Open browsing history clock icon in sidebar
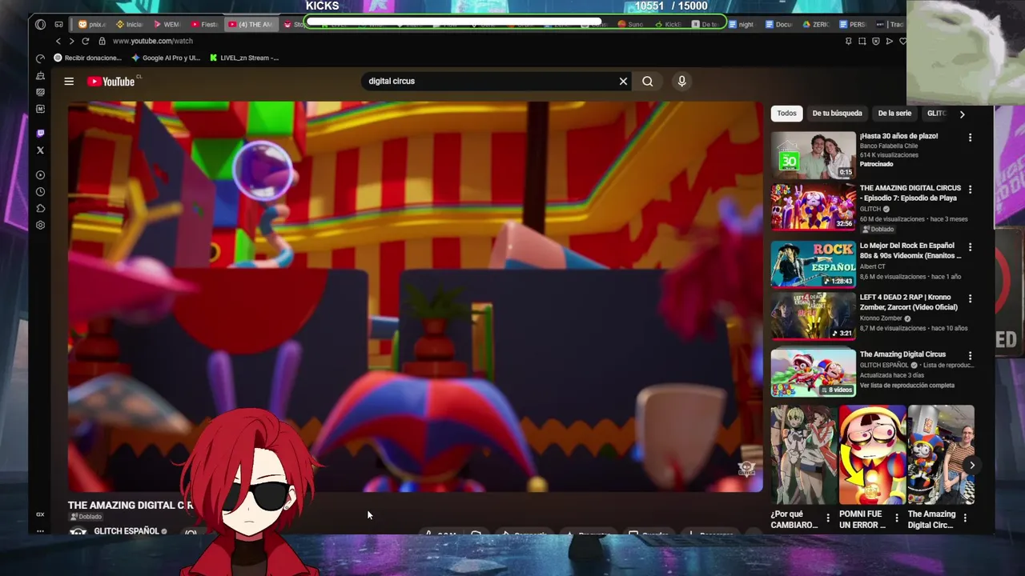The height and width of the screenshot is (576, 1025). 40,191
